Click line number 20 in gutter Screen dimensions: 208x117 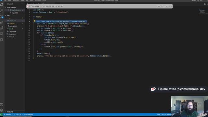[29, 54]
